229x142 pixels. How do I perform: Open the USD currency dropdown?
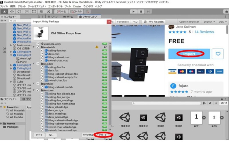(x=223, y=22)
